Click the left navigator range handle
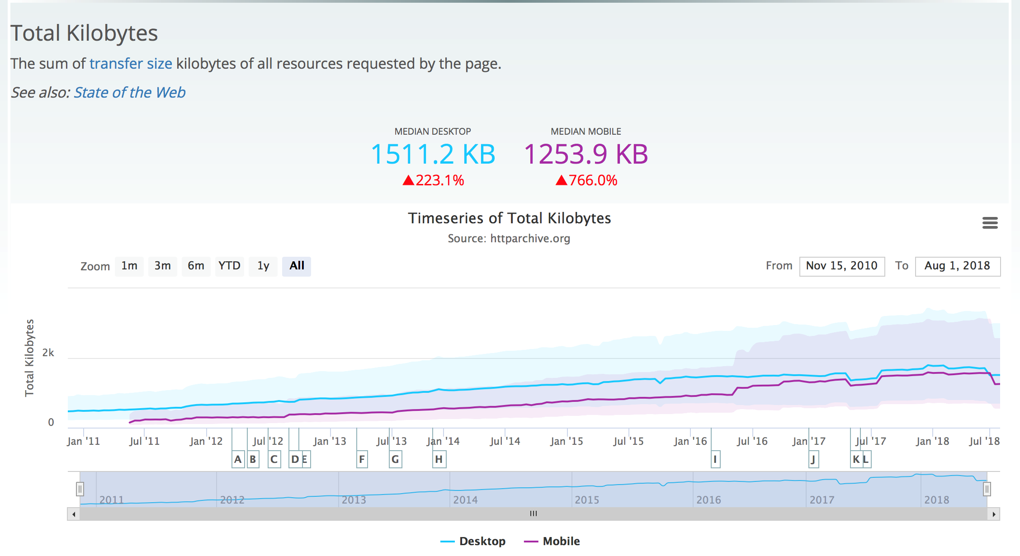Screen dimensions: 1020x556 [x=80, y=489]
